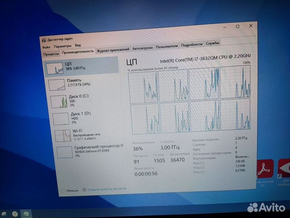Select the Память mini graph thumbnail
Image resolution: width=290 pixels, height=218 pixels.
point(57,85)
